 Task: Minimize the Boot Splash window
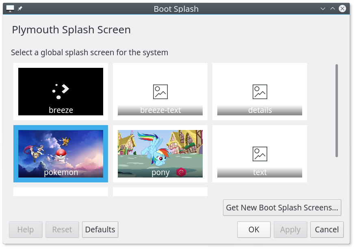tap(323, 9)
